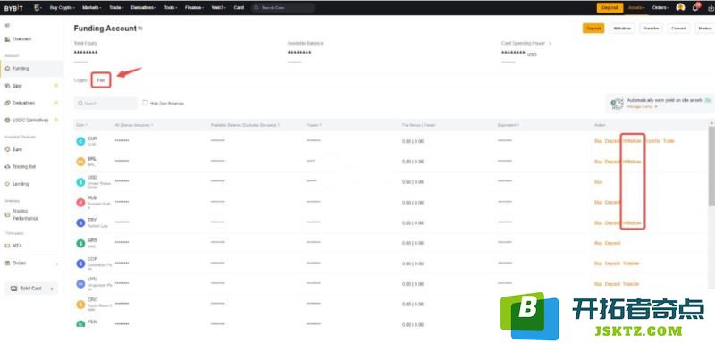Switch to the Crypto tab
715x343 pixels.
coord(80,80)
